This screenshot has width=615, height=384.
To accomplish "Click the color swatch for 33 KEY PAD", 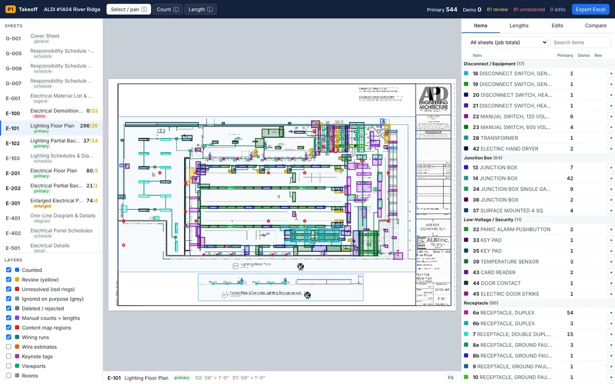I will click(x=466, y=240).
